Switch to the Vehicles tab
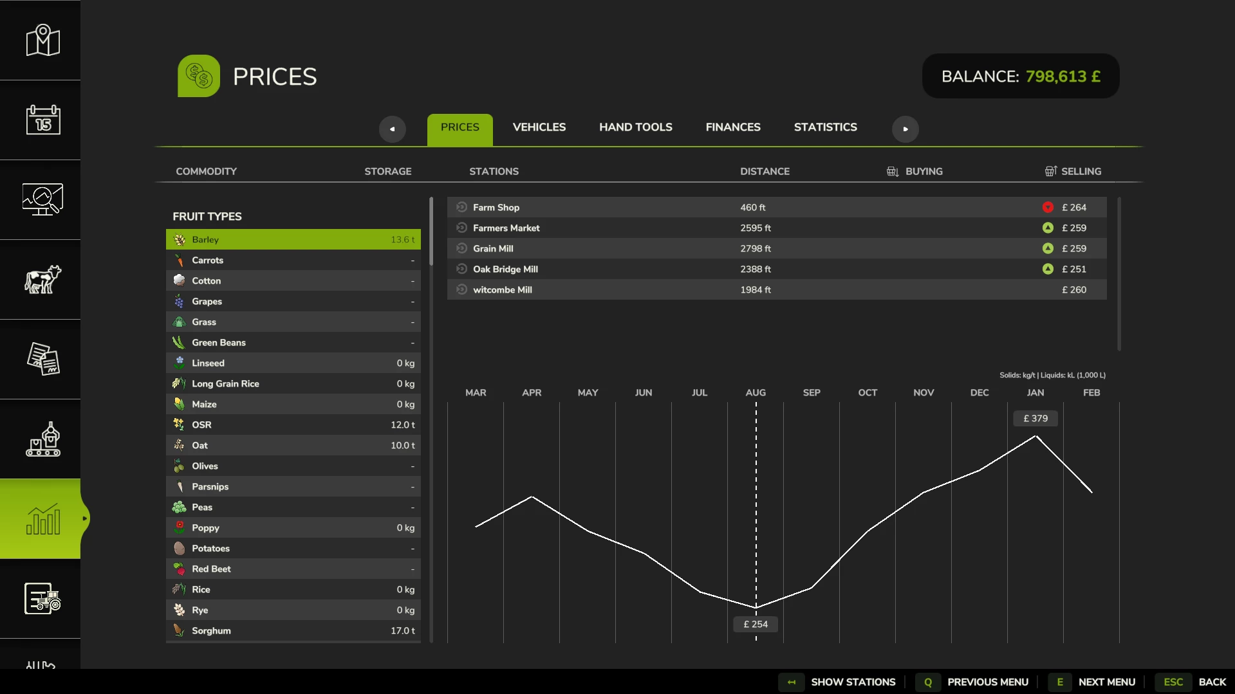The height and width of the screenshot is (694, 1235). [x=539, y=127]
